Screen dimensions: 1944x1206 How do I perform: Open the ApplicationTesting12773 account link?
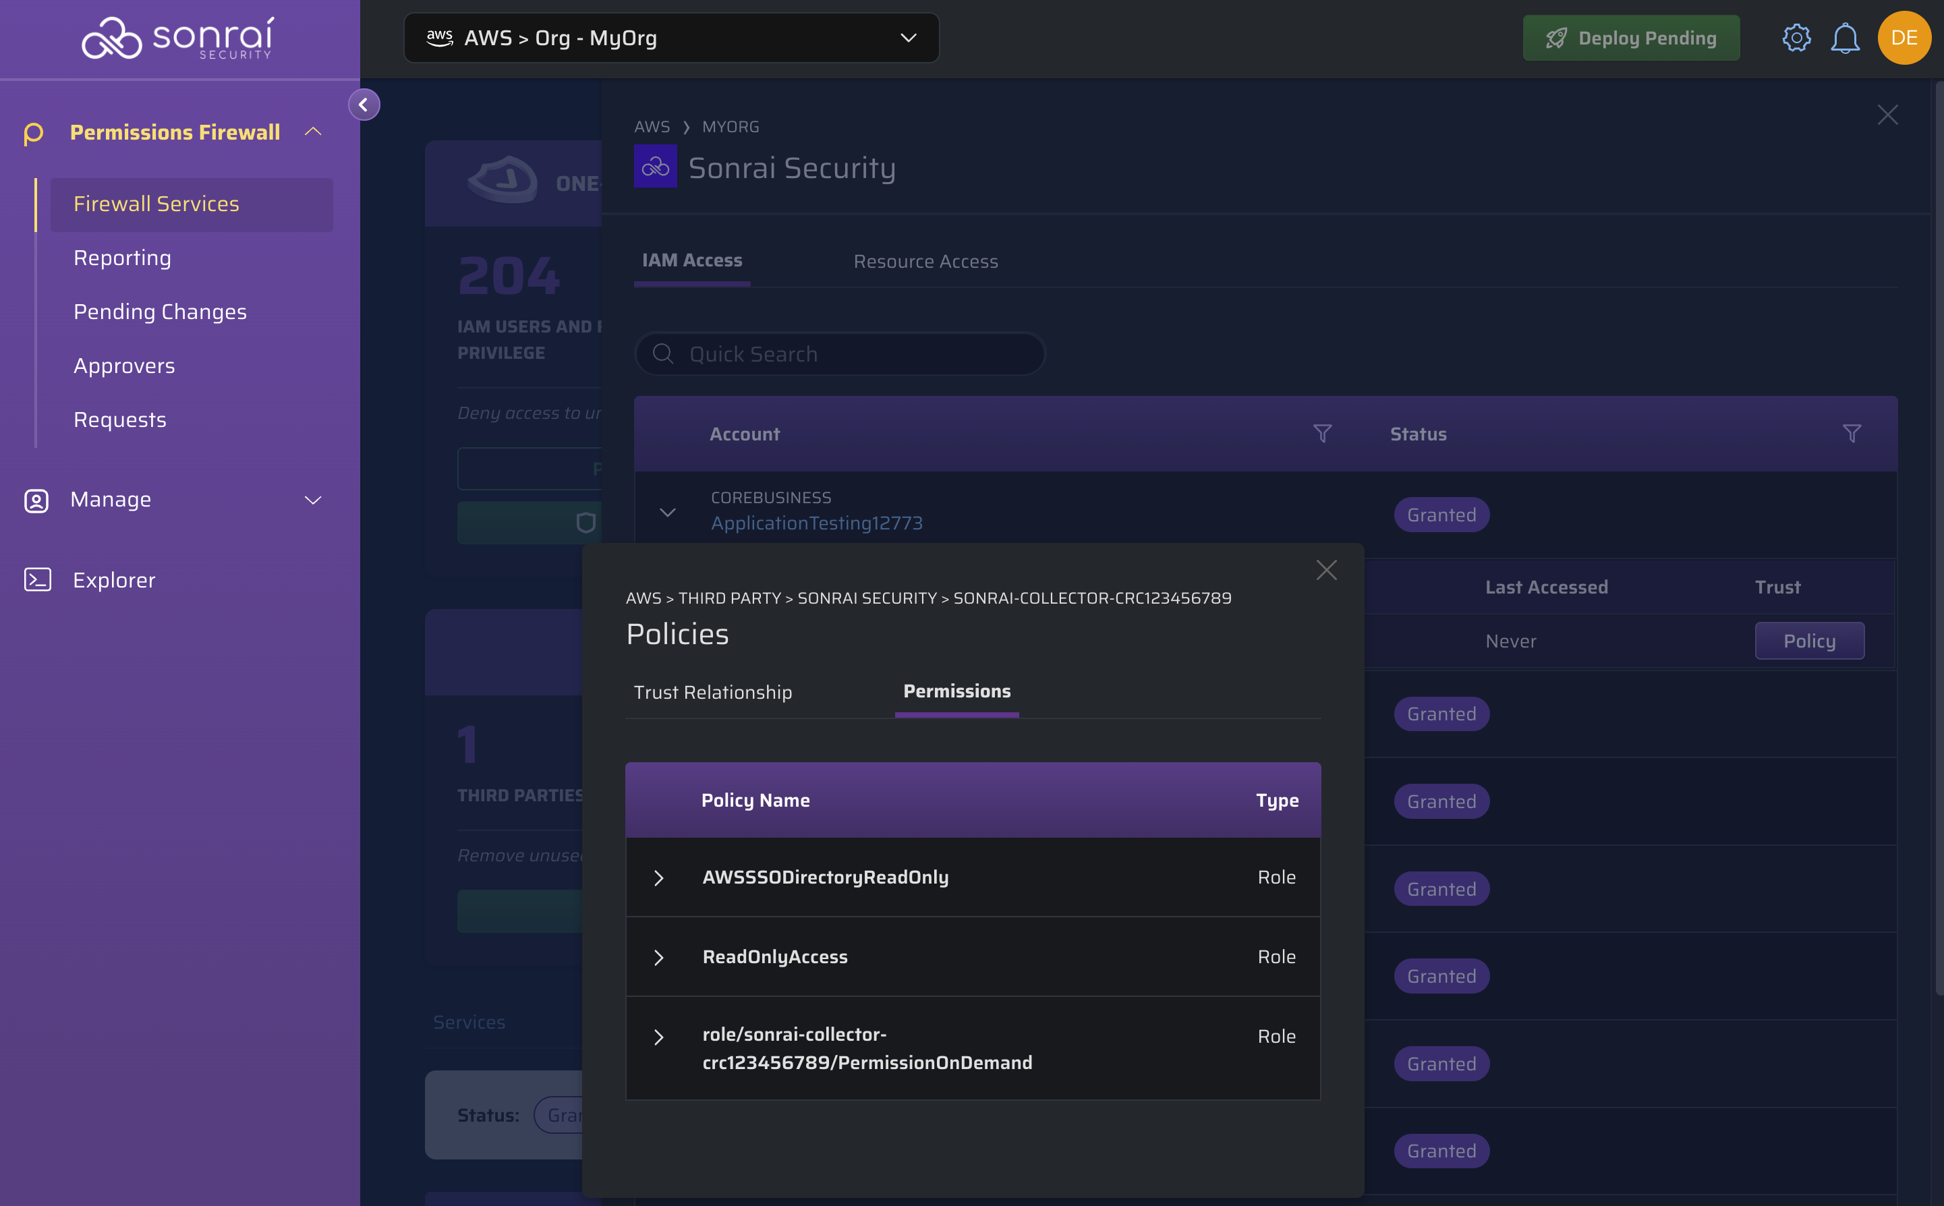[x=816, y=523]
